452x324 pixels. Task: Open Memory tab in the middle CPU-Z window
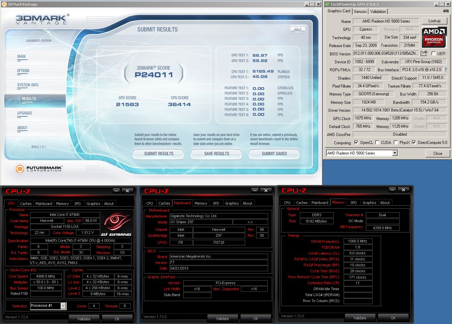[201, 203]
